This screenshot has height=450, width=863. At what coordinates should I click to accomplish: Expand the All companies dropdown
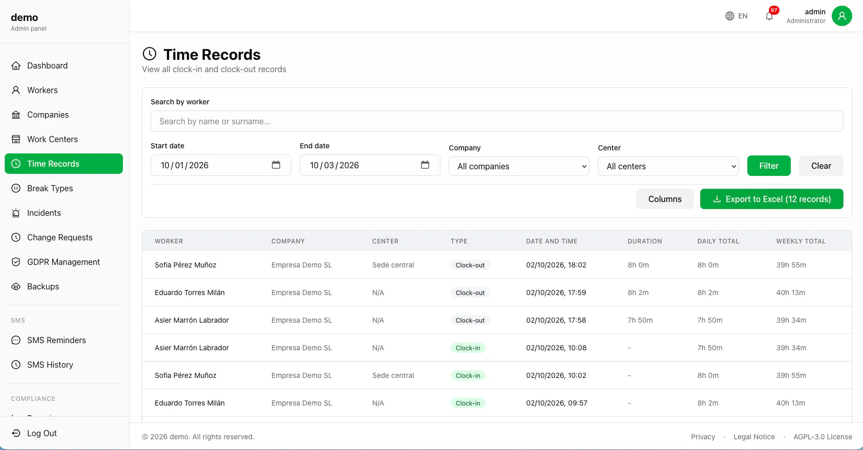519,166
